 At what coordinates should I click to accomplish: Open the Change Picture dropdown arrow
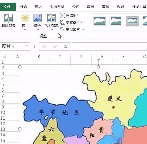pyautogui.click(x=82, y=23)
